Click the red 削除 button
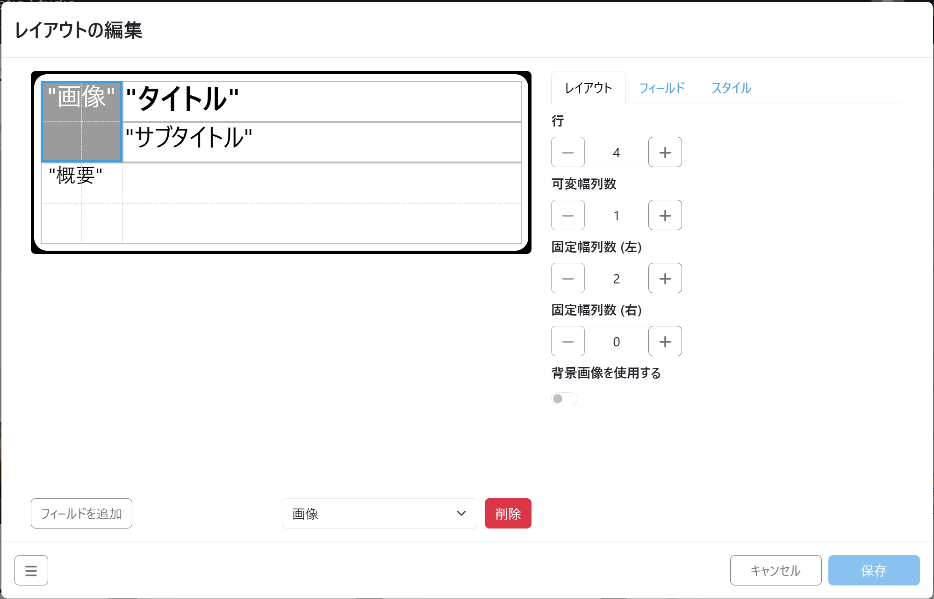The height and width of the screenshot is (599, 934). (x=508, y=514)
